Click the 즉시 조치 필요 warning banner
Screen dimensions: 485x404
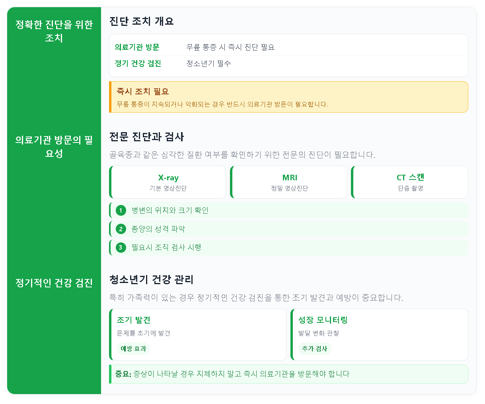[288, 97]
